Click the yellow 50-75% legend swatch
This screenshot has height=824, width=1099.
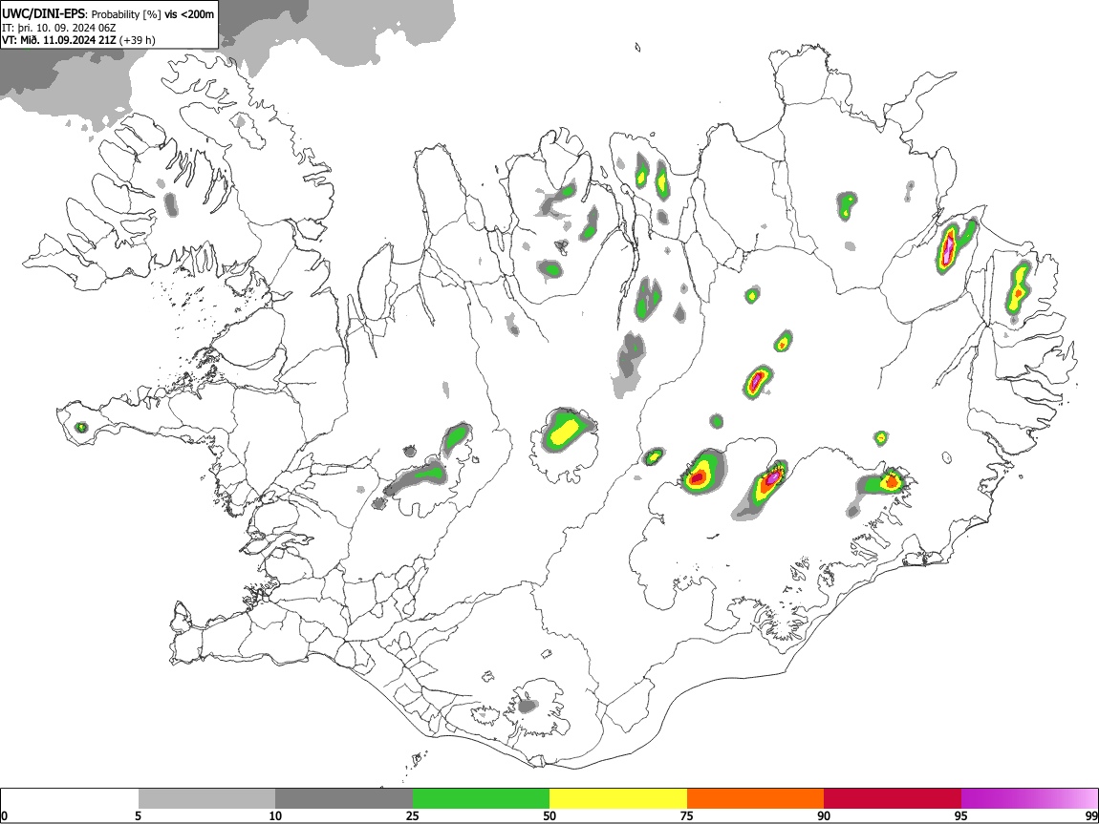pyautogui.click(x=618, y=798)
